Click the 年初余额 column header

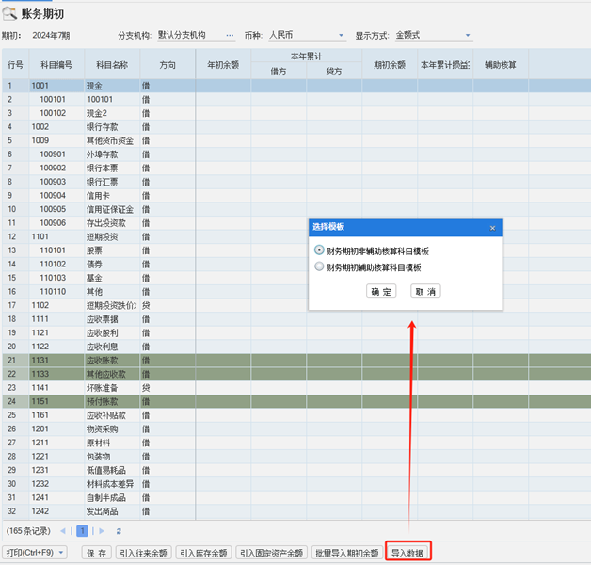(x=223, y=65)
